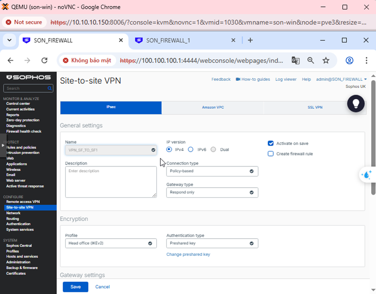Uncheck the Activate on save checkbox
Screen dimensions: 376x294
pyautogui.click(x=271, y=143)
